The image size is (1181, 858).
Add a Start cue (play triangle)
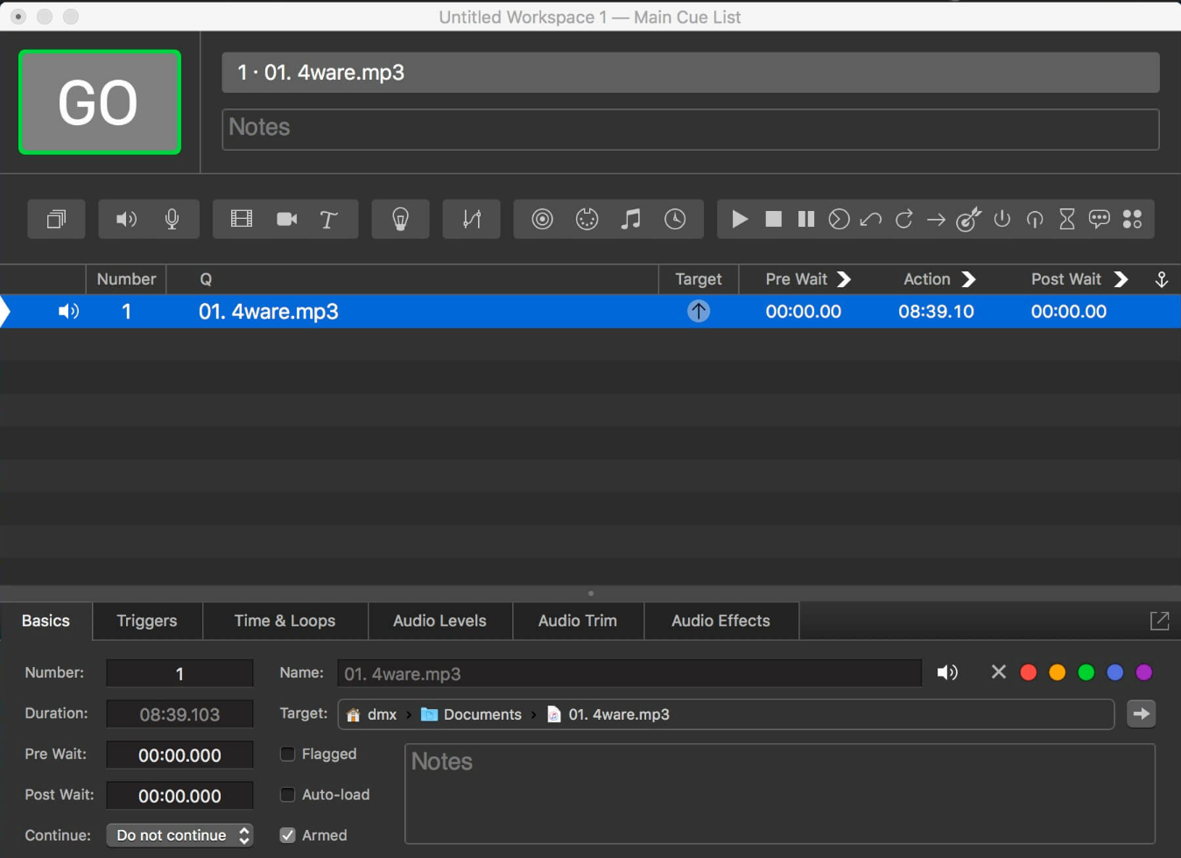(740, 219)
